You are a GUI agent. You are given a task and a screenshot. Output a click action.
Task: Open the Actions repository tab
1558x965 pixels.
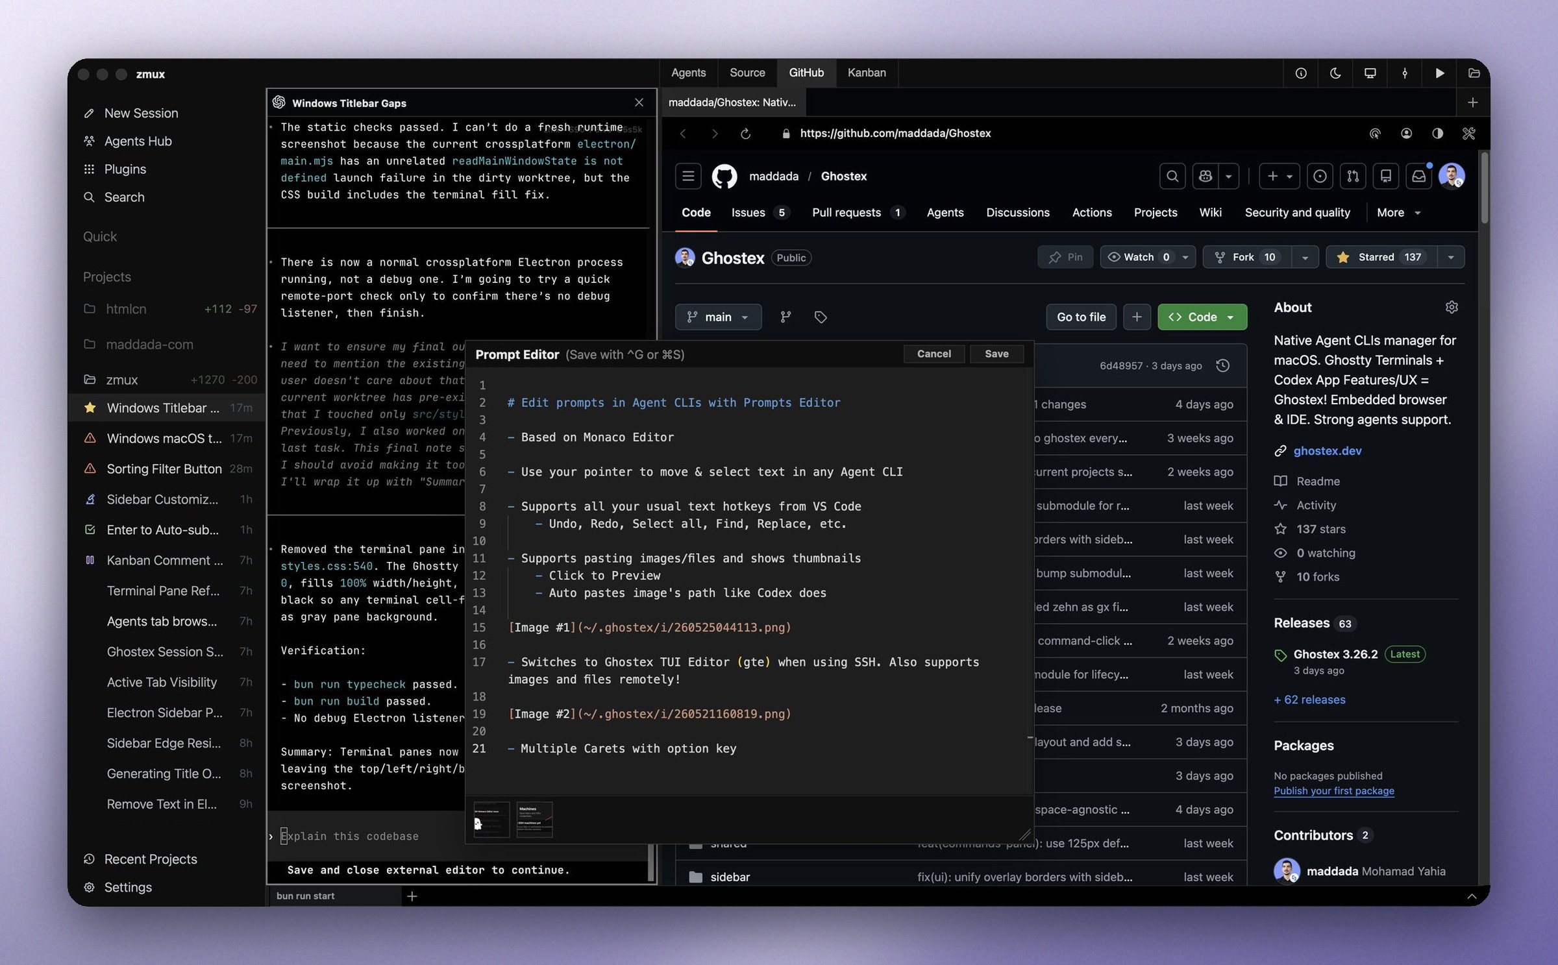(x=1092, y=213)
